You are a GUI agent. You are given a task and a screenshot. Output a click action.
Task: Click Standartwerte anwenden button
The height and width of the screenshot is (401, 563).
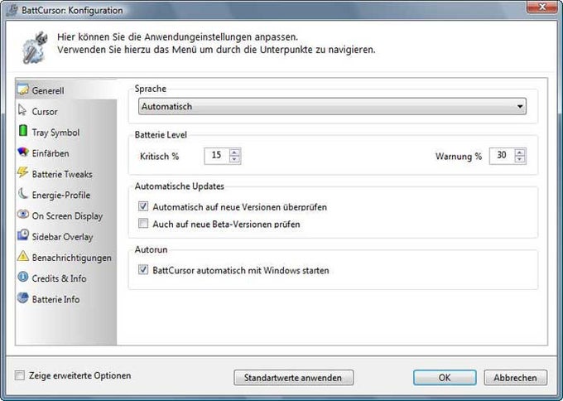click(293, 378)
